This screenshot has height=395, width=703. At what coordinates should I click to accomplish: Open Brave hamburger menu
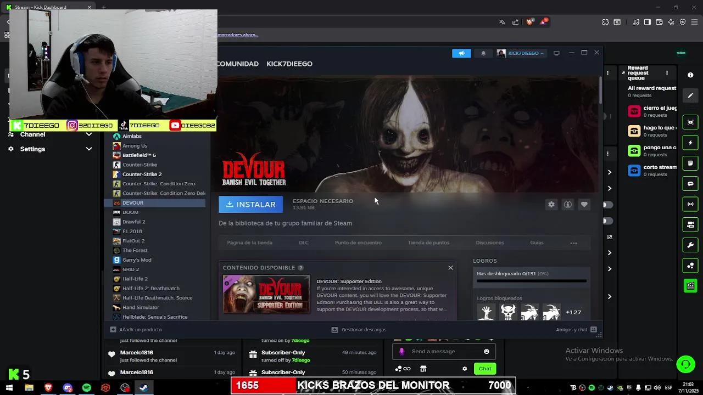point(694,22)
